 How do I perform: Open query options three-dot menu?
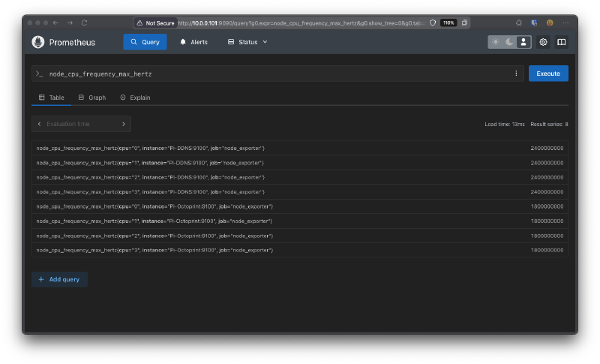pos(516,74)
